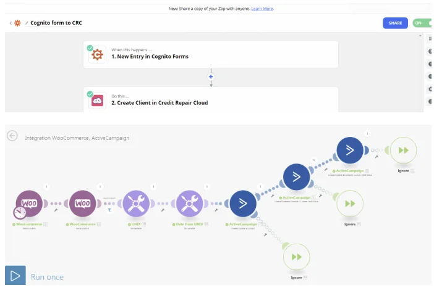Open the Learn More link
The image size is (434, 293).
262,9
